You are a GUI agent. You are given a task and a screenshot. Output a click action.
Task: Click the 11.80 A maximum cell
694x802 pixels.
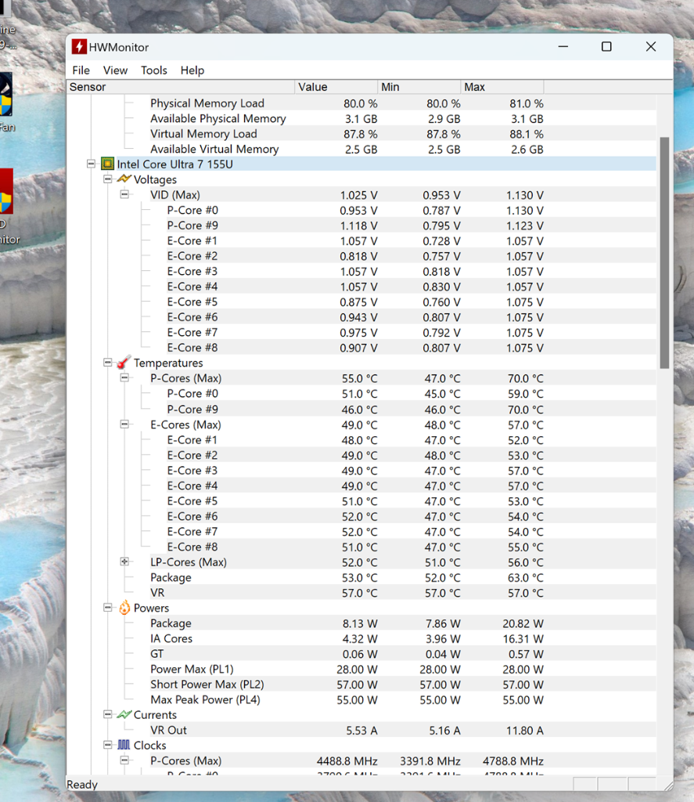coord(525,731)
